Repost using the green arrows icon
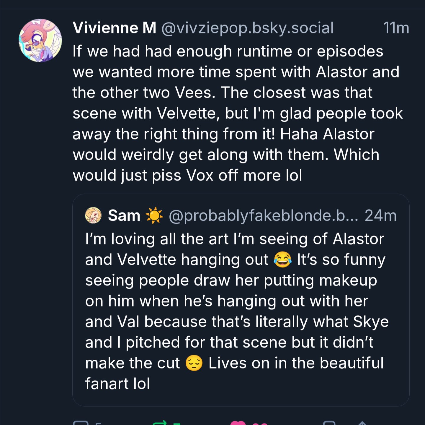Image resolution: width=425 pixels, height=425 pixels. [160, 423]
